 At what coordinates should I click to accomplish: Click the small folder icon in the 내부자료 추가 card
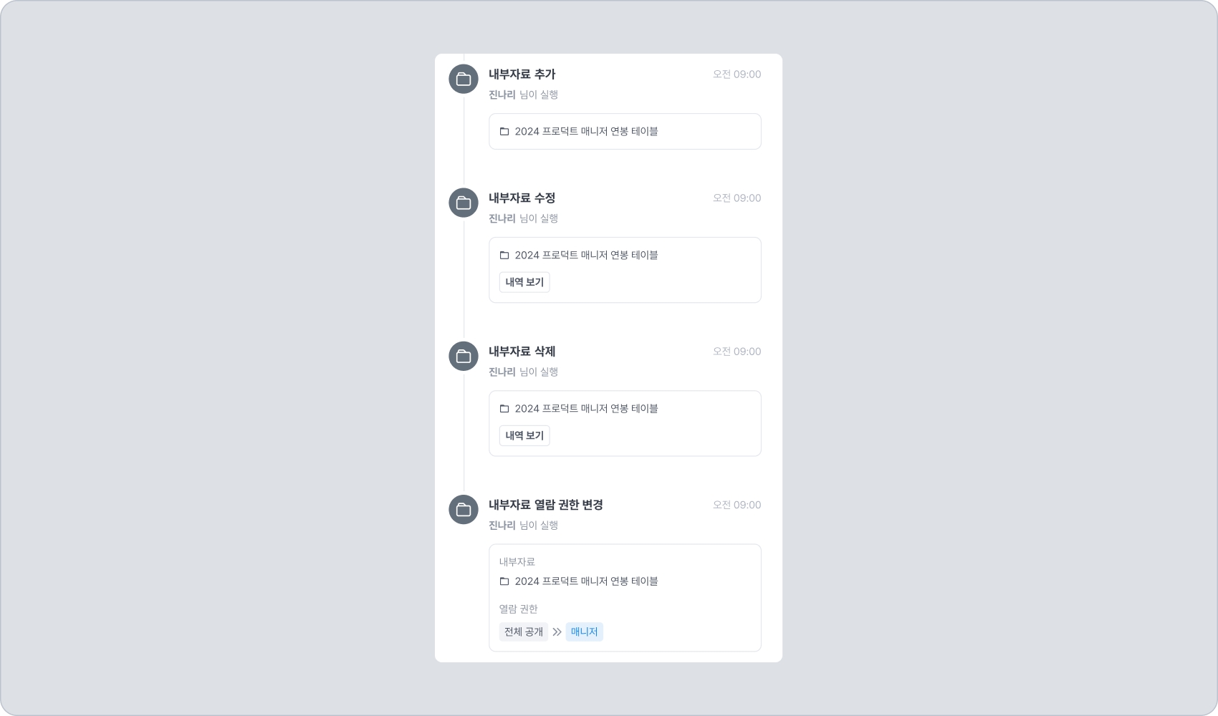click(504, 132)
